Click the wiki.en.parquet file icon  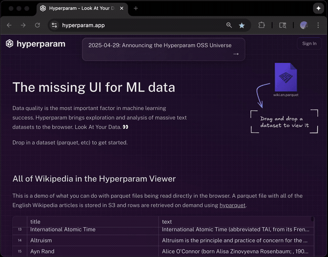[x=286, y=77]
